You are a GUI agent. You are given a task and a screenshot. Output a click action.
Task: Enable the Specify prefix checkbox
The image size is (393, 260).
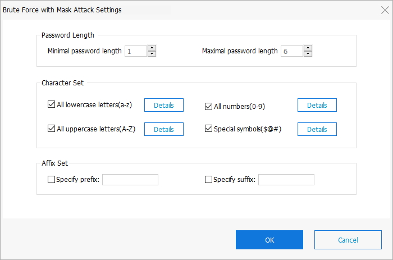click(x=52, y=180)
